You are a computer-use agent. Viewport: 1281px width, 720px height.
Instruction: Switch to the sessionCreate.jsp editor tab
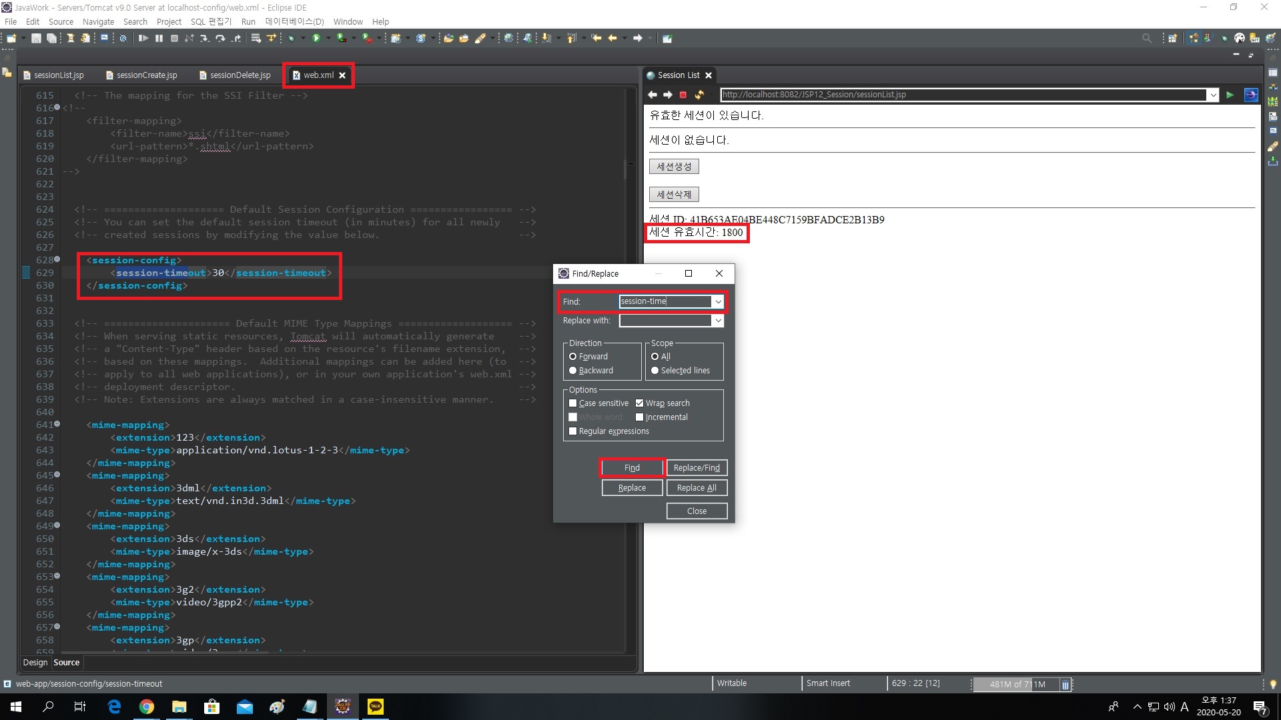pyautogui.click(x=146, y=75)
